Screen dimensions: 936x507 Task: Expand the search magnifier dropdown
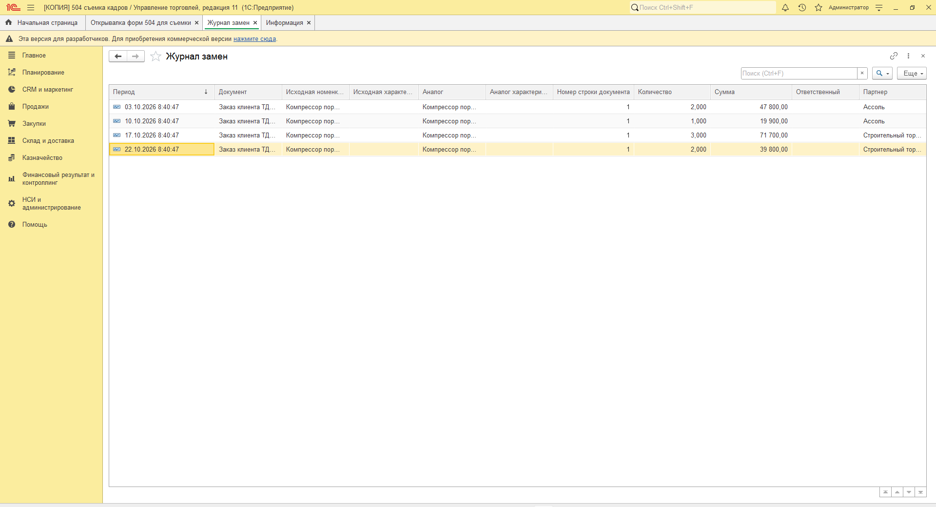(882, 73)
